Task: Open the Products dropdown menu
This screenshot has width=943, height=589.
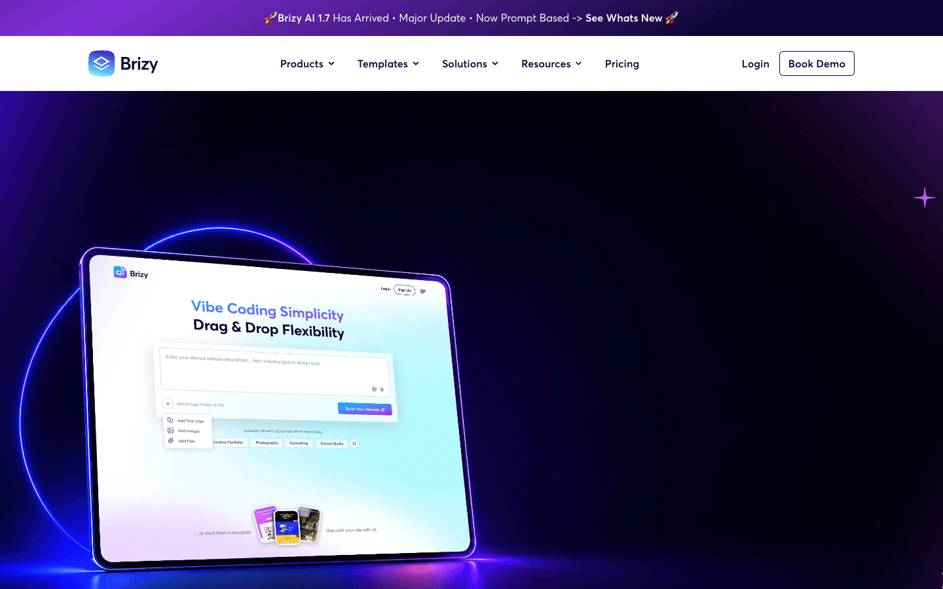Action: (307, 63)
